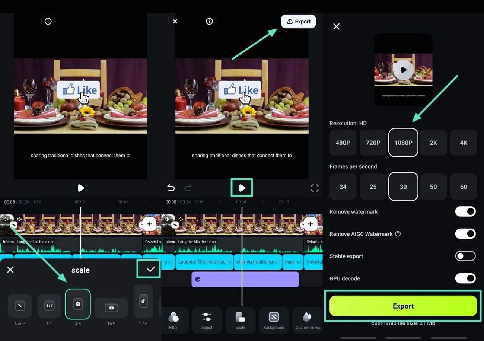Tap the info icon beside the editor's X
The image size is (484, 341).
point(209,22)
